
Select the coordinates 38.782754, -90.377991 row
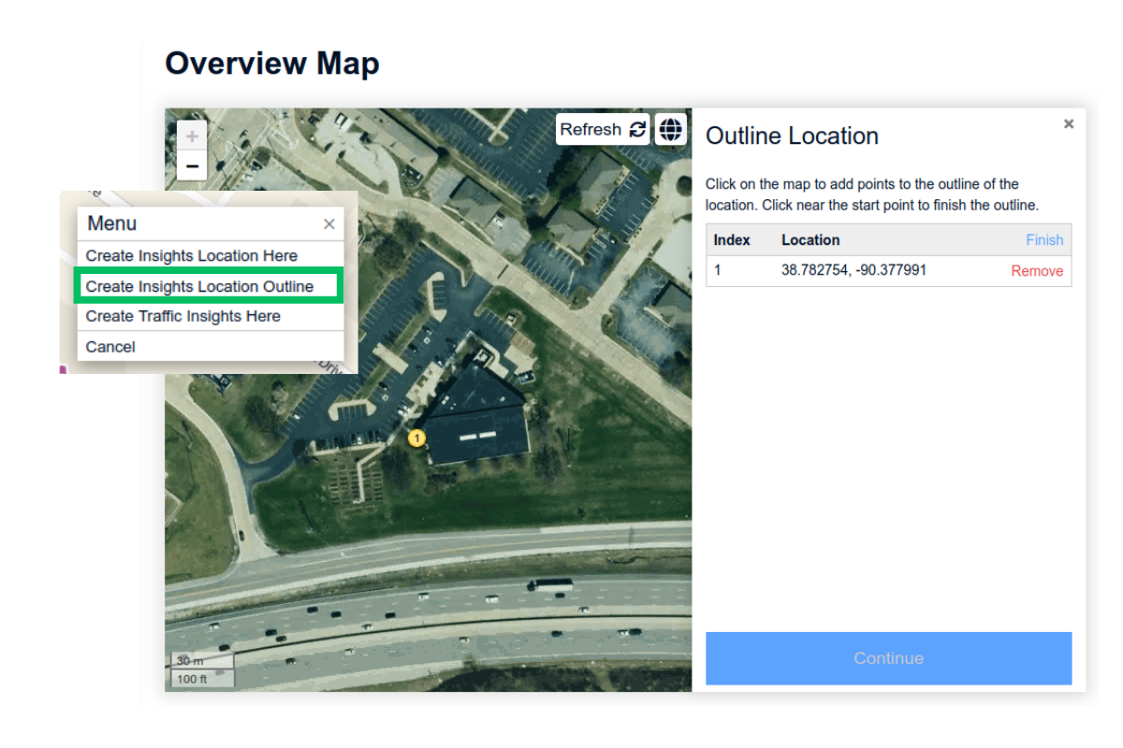[x=853, y=270]
